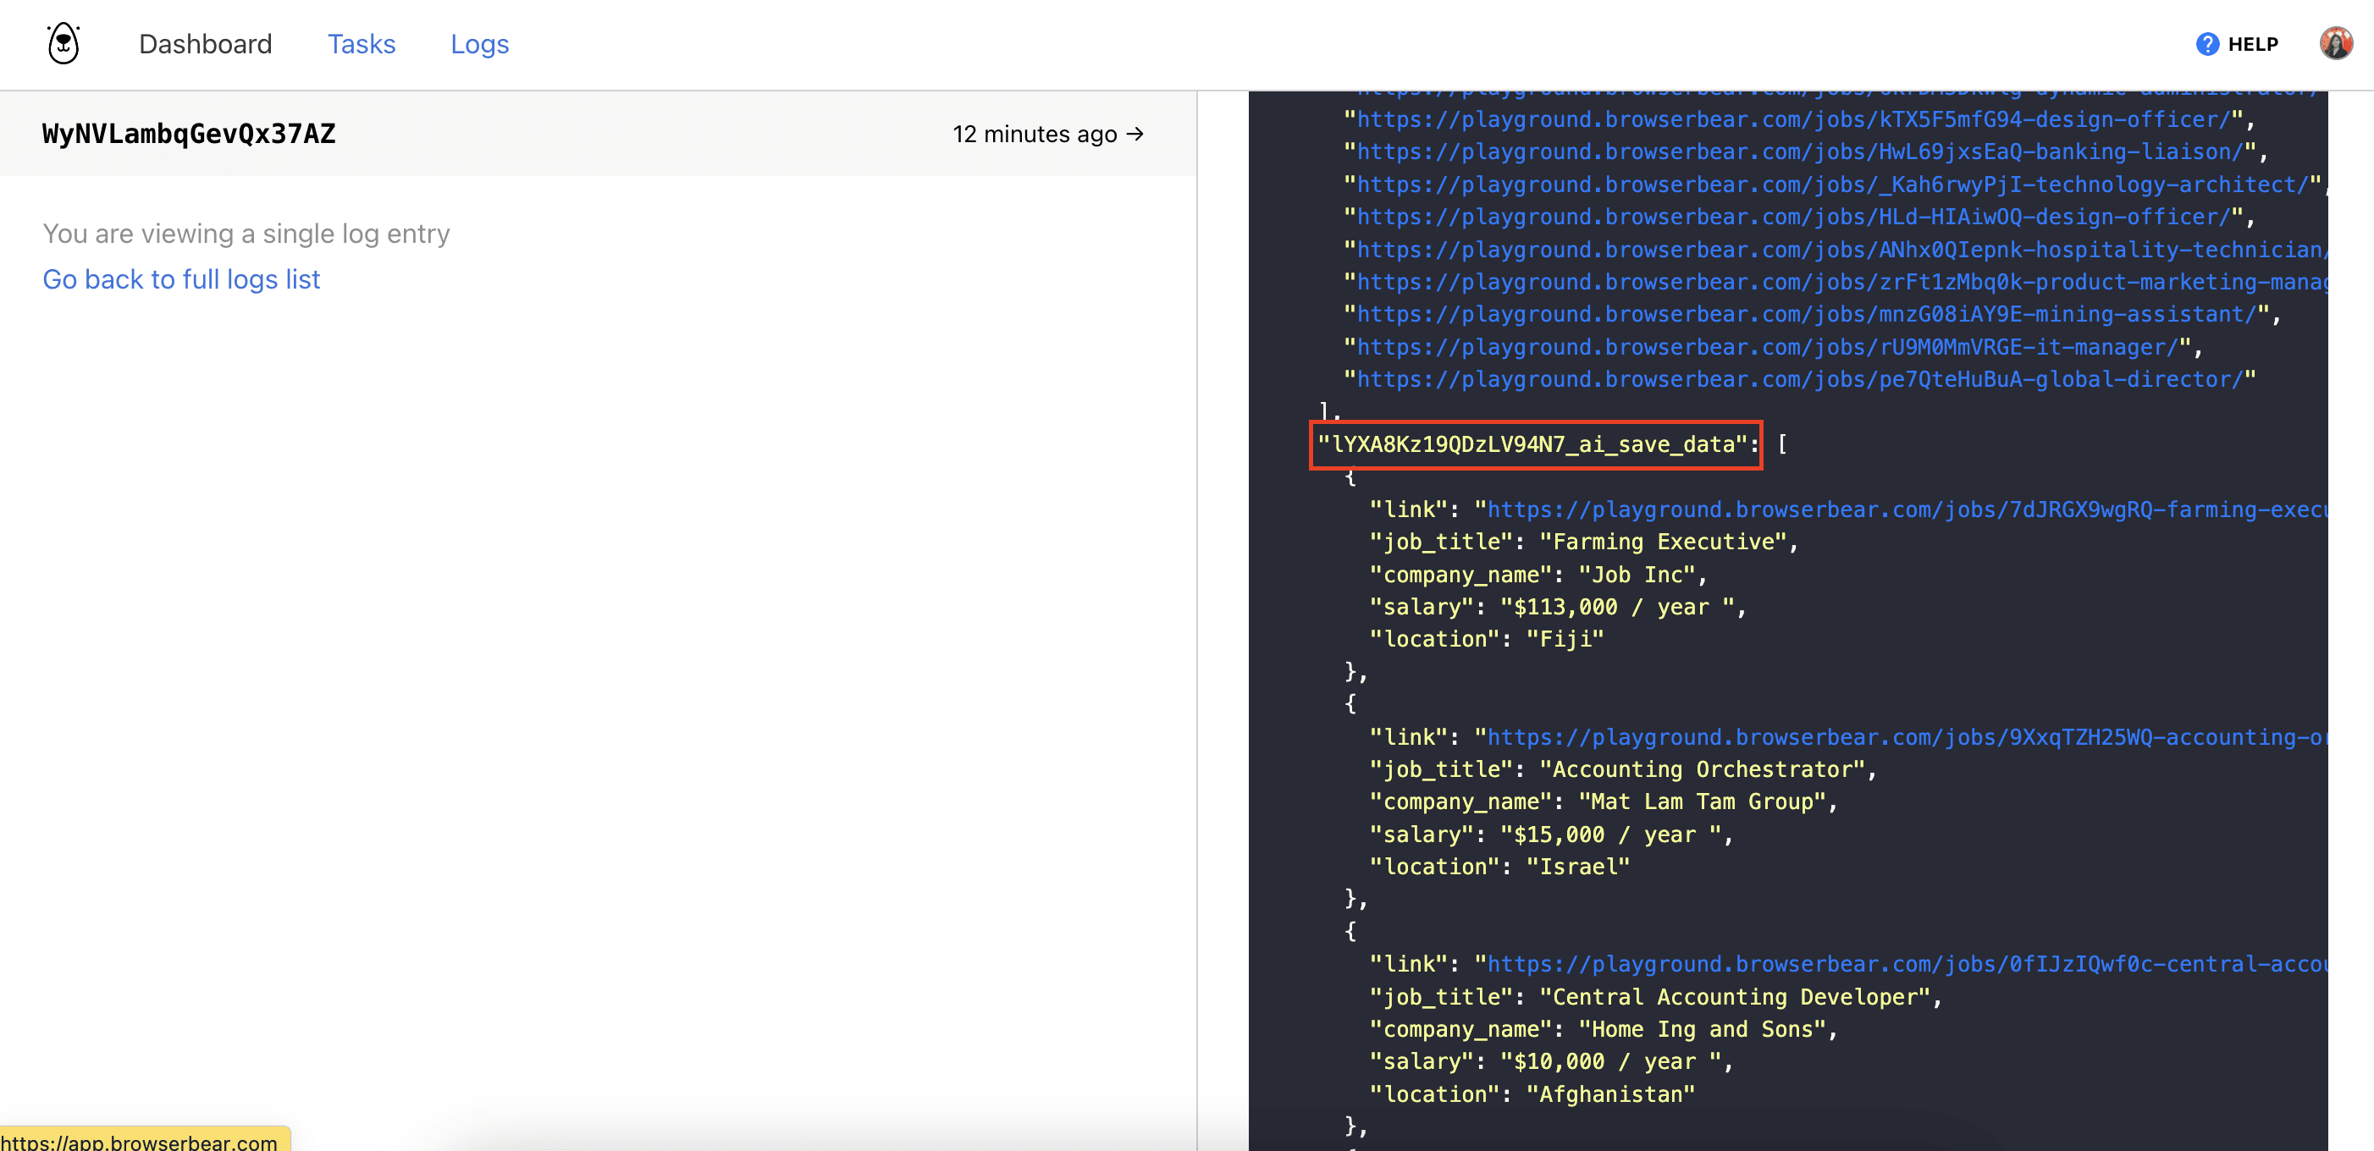This screenshot has width=2374, height=1151.
Task: Click the WyNVLambqGevQx37AZ log entry
Action: point(190,135)
